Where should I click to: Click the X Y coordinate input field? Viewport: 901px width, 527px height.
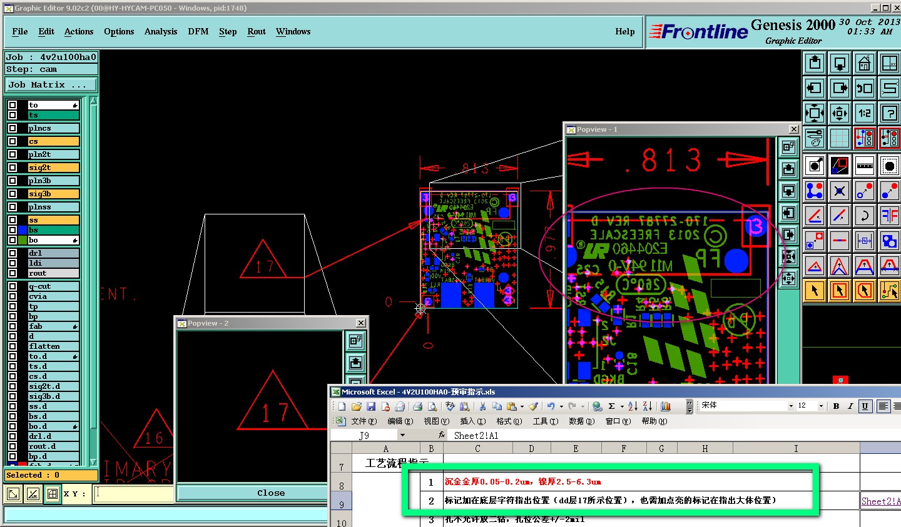pyautogui.click(x=135, y=493)
